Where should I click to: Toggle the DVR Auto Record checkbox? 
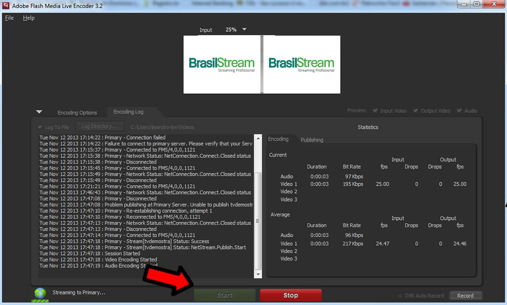[x=400, y=296]
